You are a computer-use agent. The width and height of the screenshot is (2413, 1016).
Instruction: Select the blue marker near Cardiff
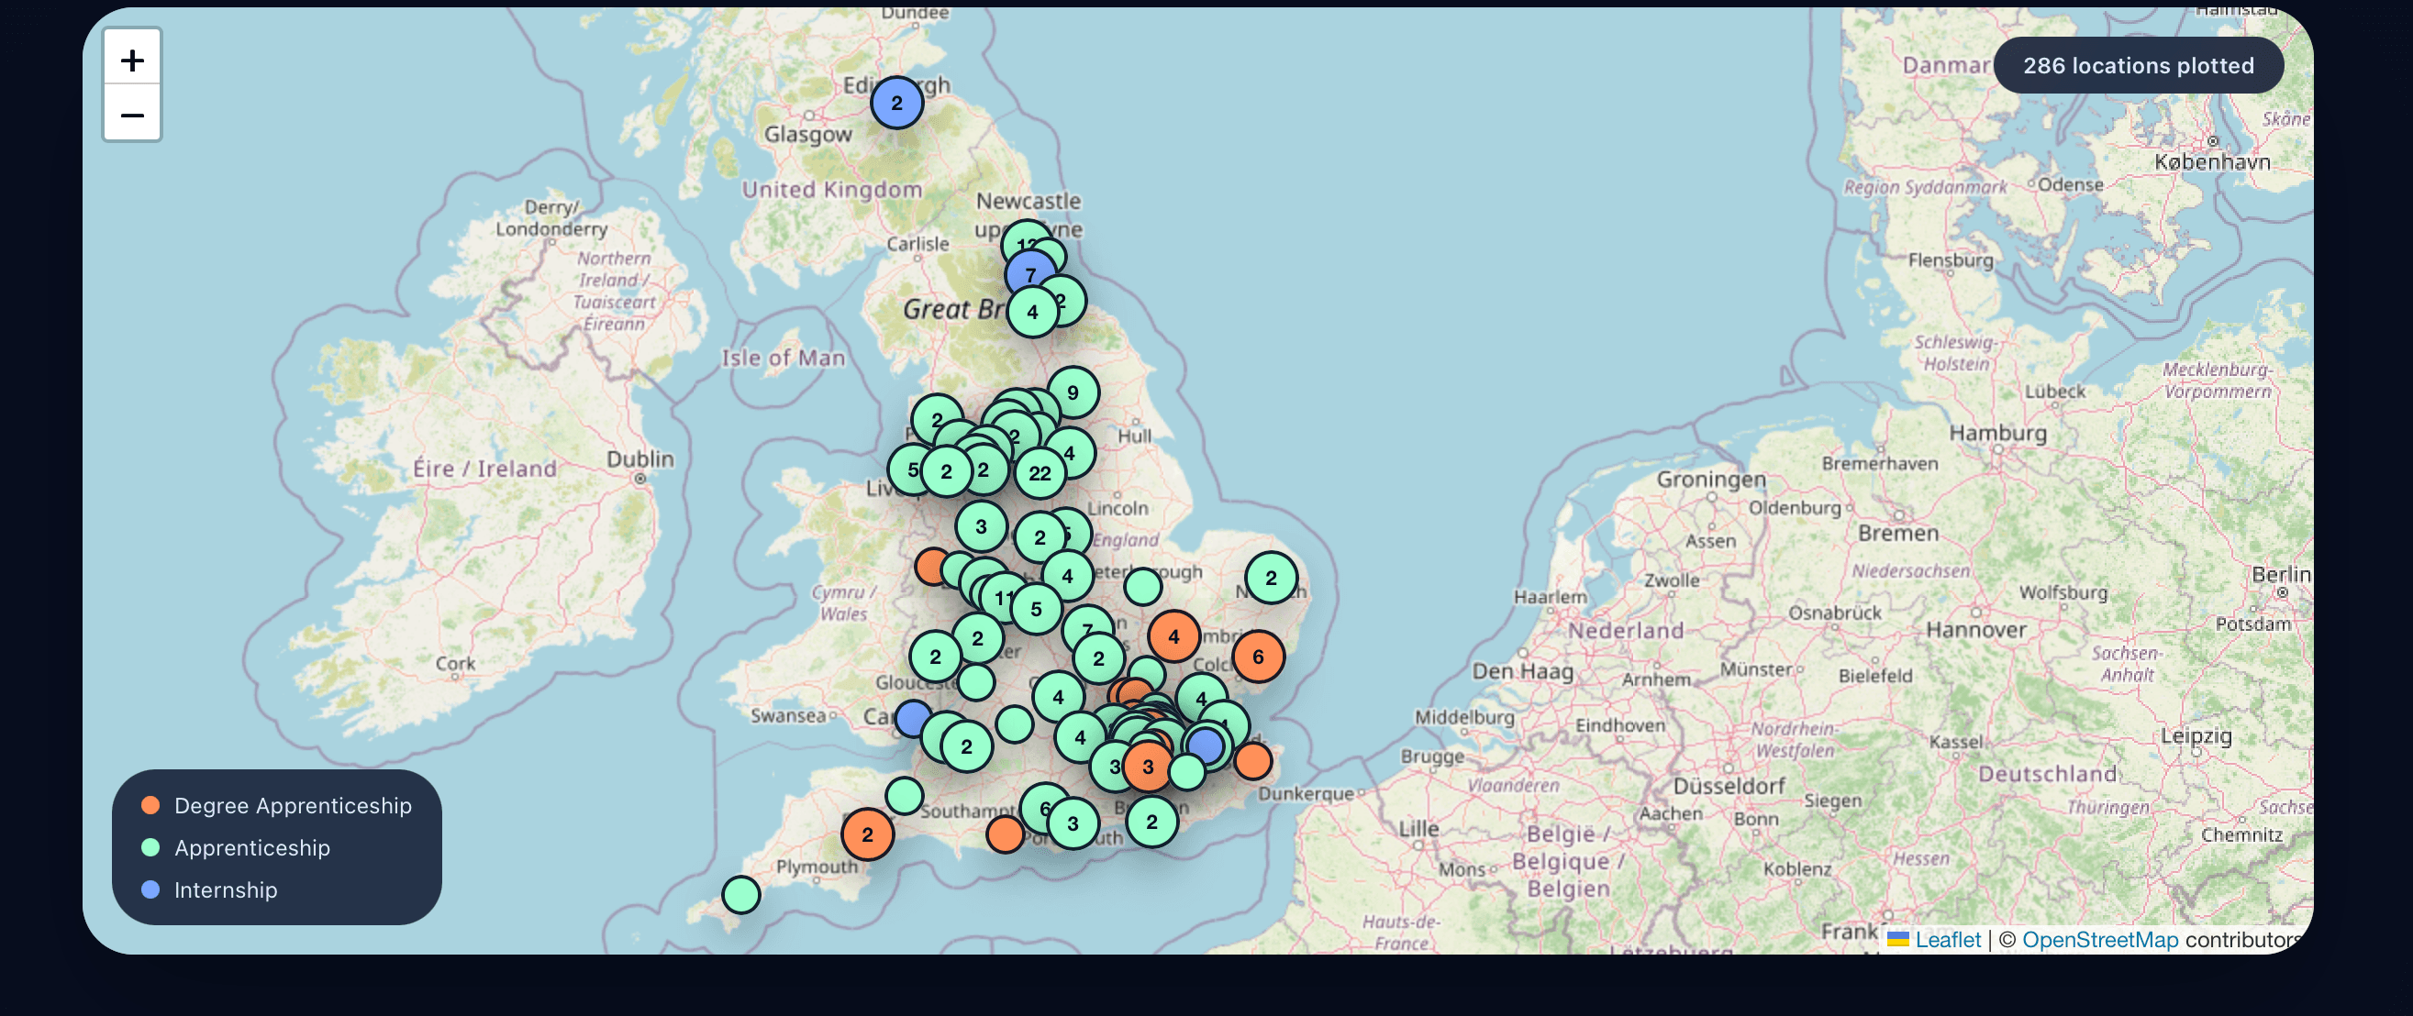pos(913,718)
